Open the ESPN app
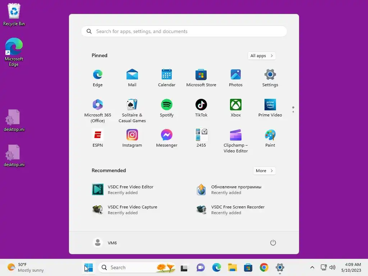 (x=98, y=138)
